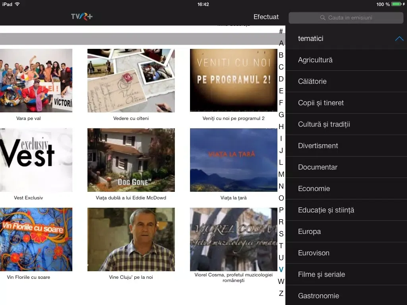Tap the battery icon in status bar
The width and height of the screenshot is (407, 305).
point(396,4)
